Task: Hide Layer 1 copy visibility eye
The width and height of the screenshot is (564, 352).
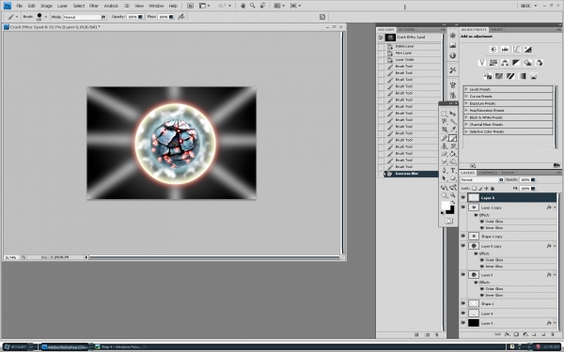Action: coord(462,207)
